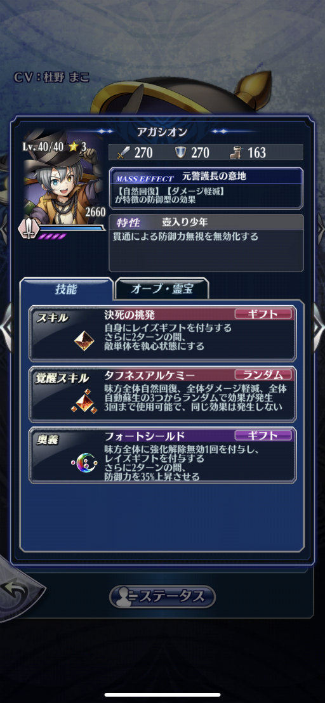
Task: Tap the ギフト tag on フォートシールド
Action: 263,435
